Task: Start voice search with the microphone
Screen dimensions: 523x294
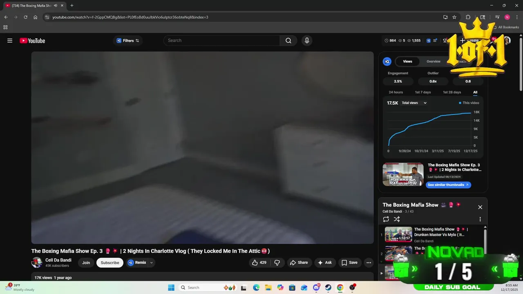Action: (307, 40)
